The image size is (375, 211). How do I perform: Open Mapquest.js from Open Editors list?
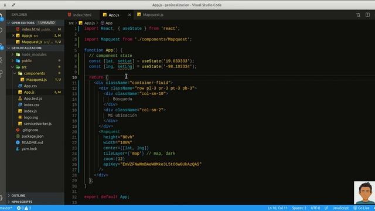click(32, 42)
